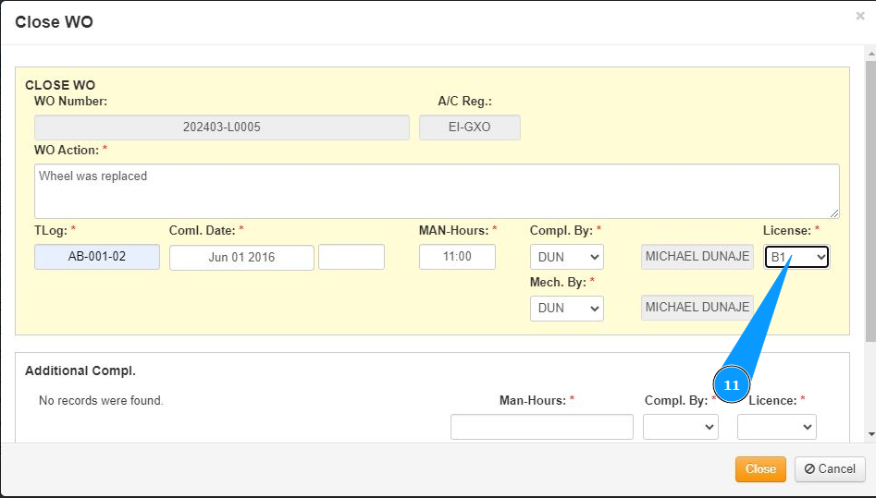The width and height of the screenshot is (876, 498).
Task: Click the empty time field beside date
Action: coord(352,257)
